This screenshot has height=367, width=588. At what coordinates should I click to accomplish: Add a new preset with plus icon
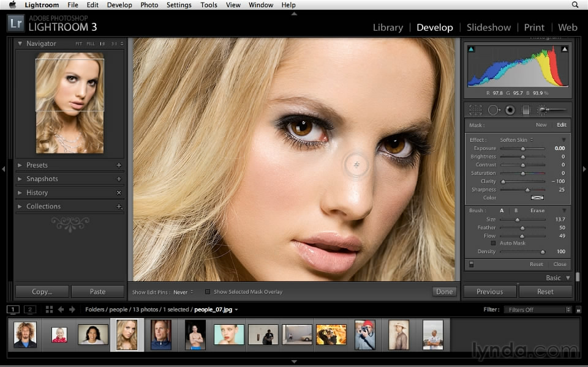tap(119, 165)
